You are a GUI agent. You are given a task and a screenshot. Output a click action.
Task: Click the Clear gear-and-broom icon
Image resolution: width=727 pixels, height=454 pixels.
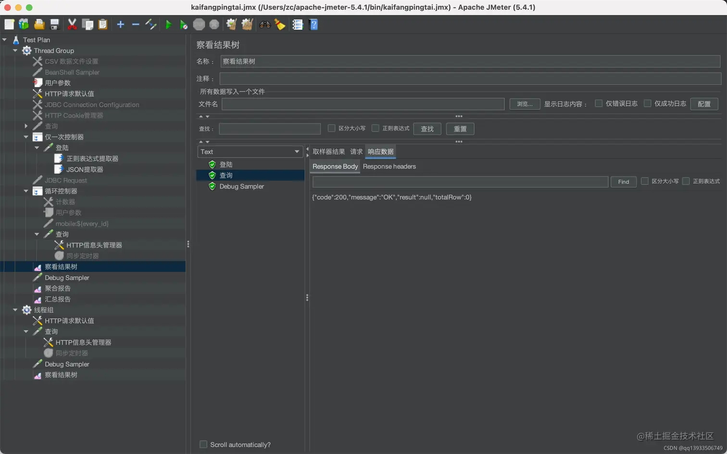pyautogui.click(x=232, y=25)
